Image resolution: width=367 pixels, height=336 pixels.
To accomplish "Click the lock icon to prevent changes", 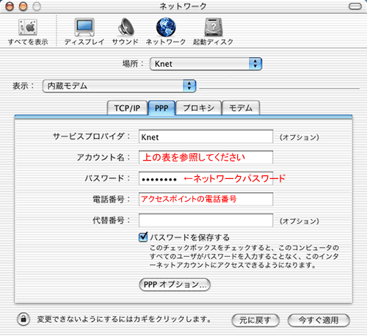I will pos(23,319).
